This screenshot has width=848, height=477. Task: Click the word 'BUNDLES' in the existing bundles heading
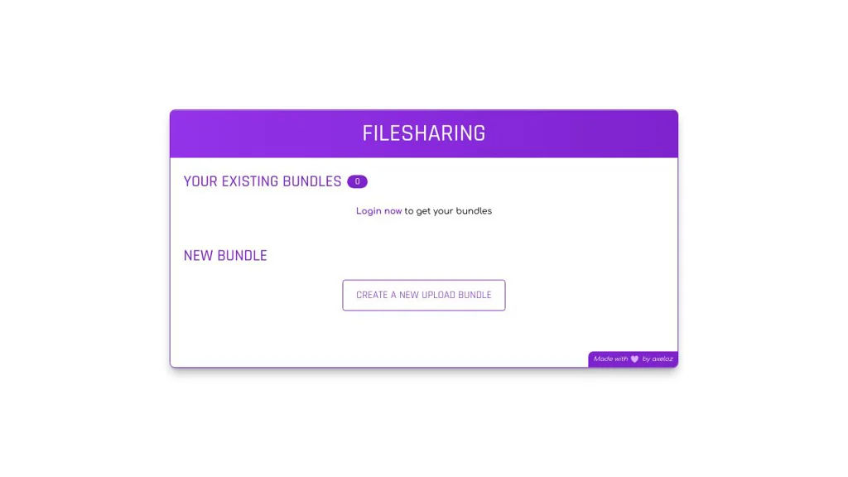pyautogui.click(x=311, y=181)
